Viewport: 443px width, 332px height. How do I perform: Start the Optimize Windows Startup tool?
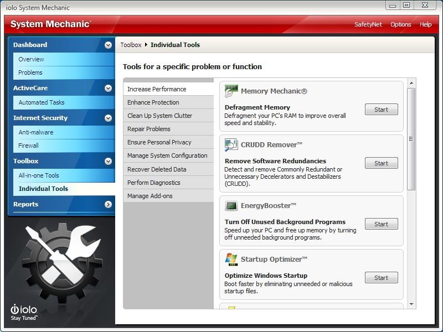pyautogui.click(x=381, y=278)
